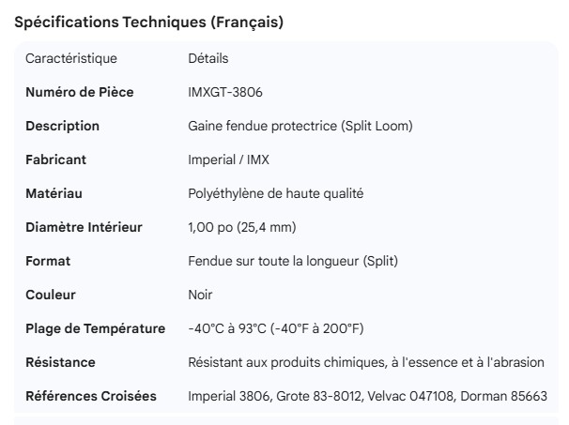The height and width of the screenshot is (425, 569).
Task: Click the Imperial / IMX value
Action: [228, 160]
